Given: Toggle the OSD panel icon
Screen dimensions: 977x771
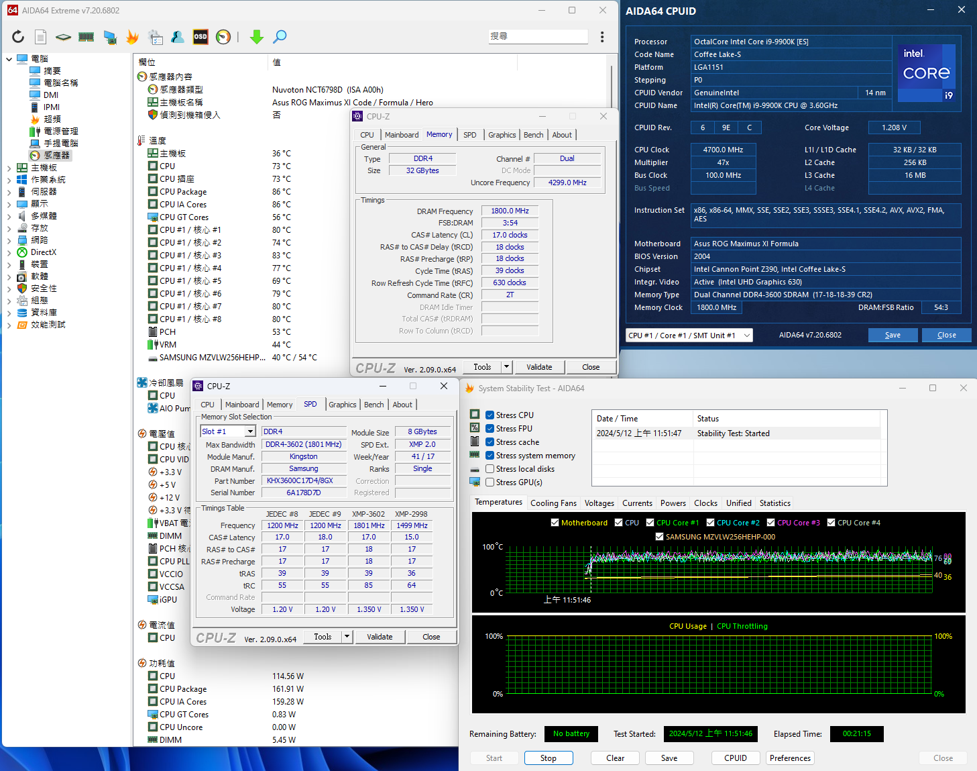Looking at the screenshot, I should click(x=200, y=37).
